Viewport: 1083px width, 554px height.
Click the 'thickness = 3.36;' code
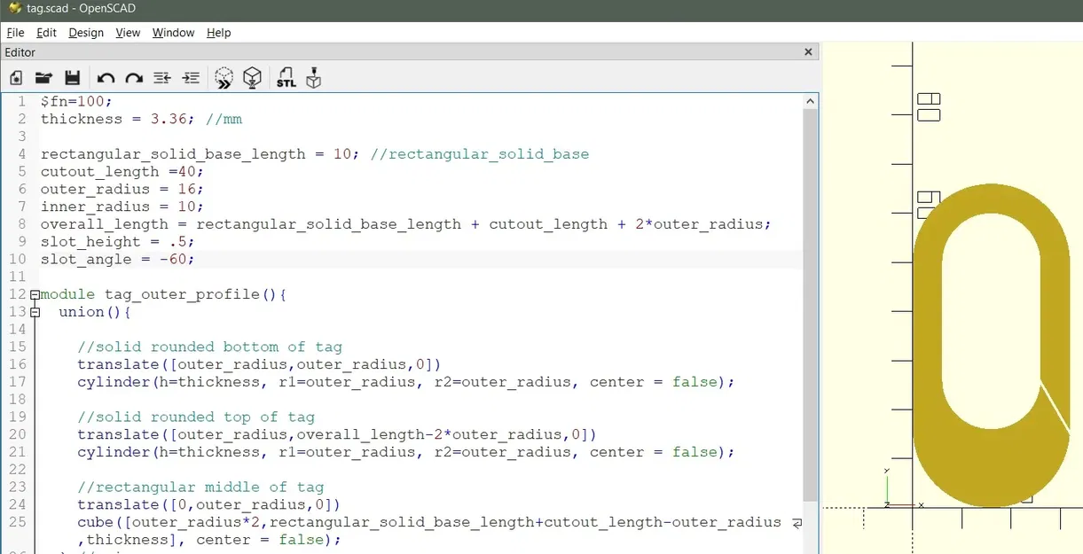[x=119, y=119]
